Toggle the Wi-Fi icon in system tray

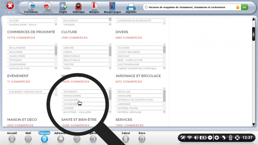[190, 137]
